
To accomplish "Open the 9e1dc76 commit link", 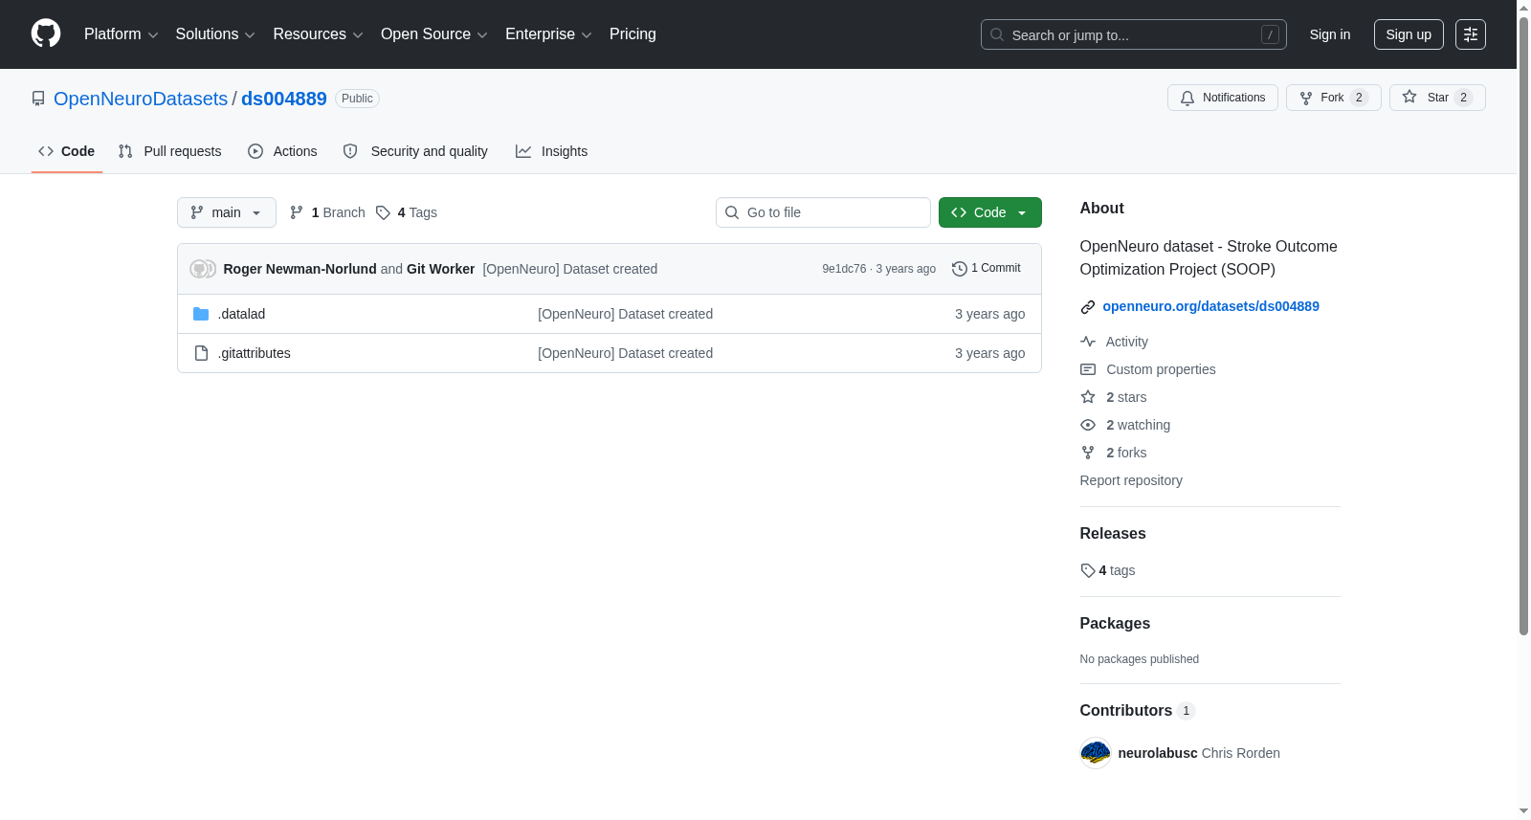I will tap(844, 269).
